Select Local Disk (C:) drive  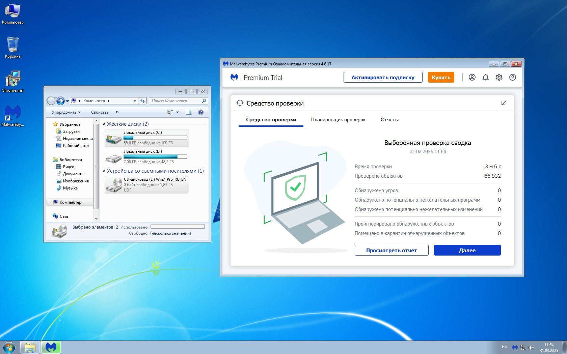tap(147, 138)
